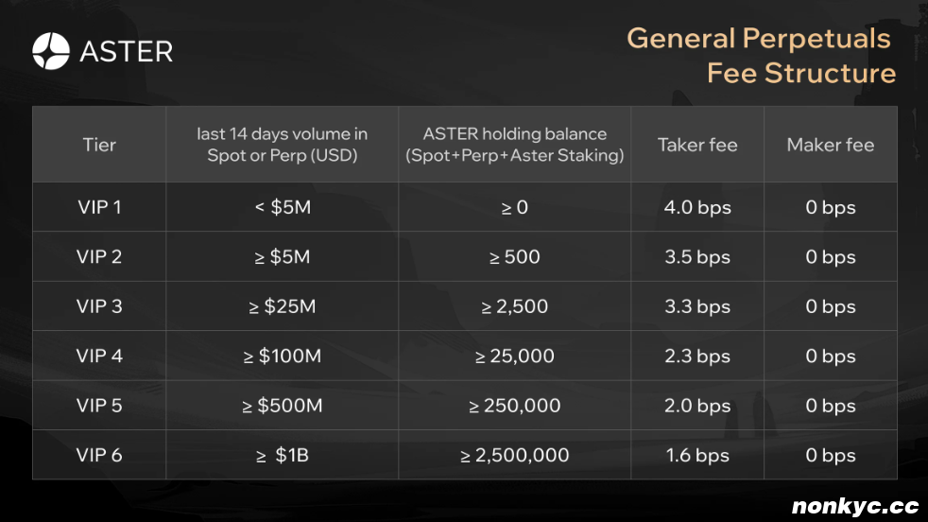Open the nonkyc.cc watermark link
The image size is (928, 522).
point(855,506)
